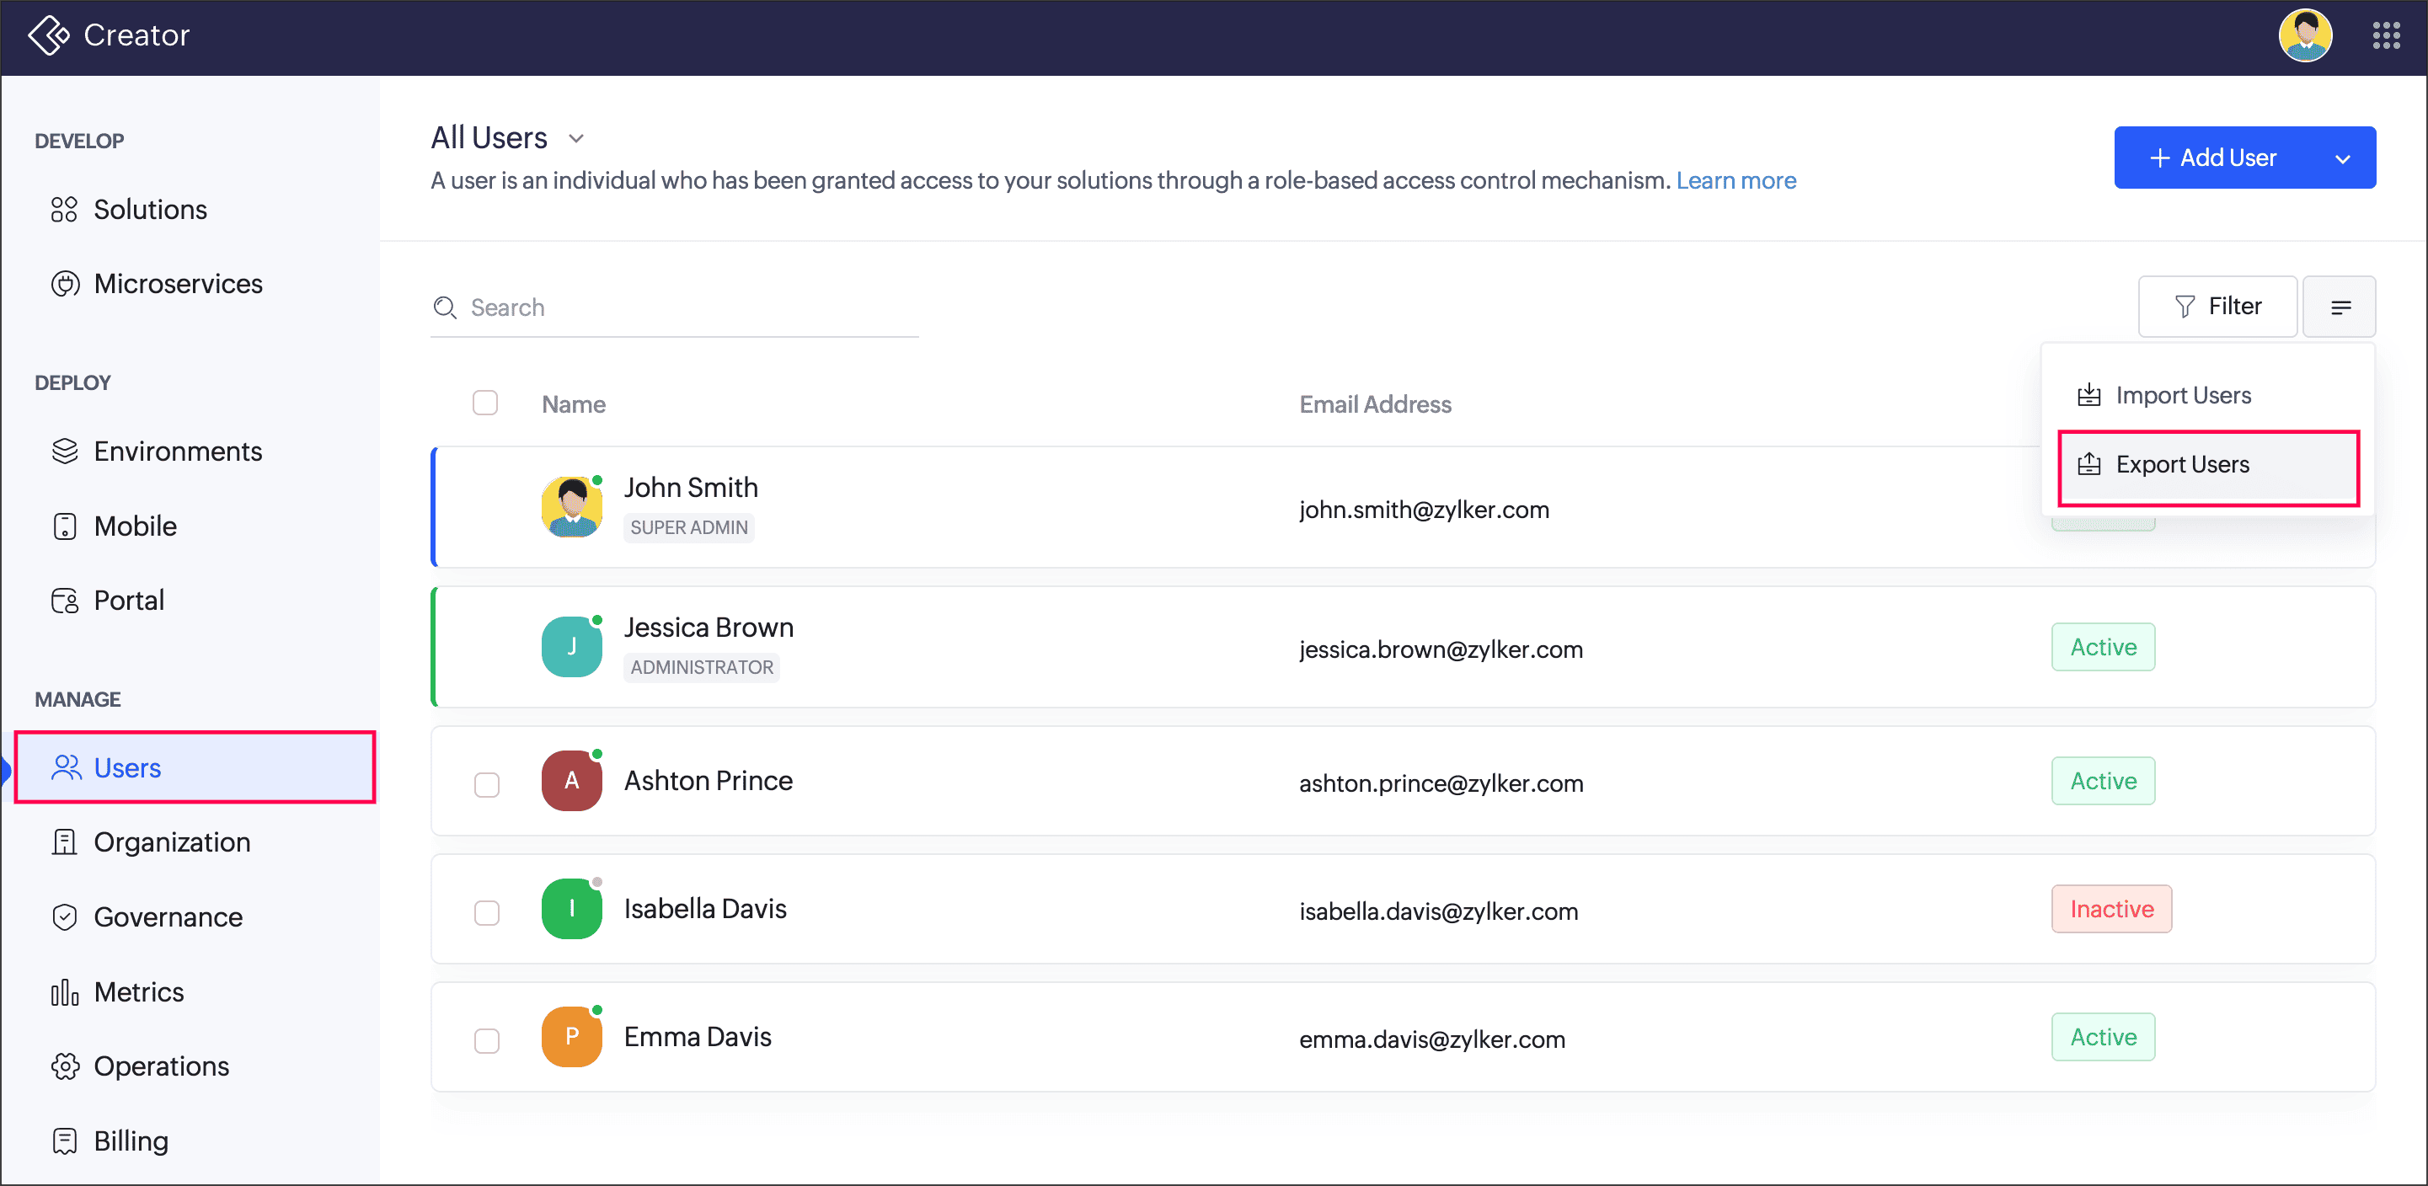Click the Inactive status badge for Isabella Davis
This screenshot has width=2428, height=1186.
point(2110,909)
